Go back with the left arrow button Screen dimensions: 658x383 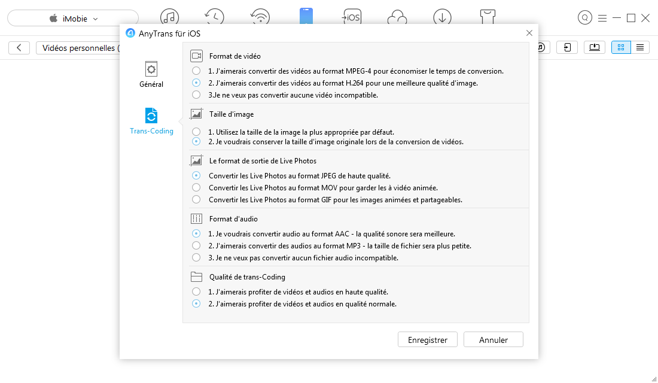19,47
